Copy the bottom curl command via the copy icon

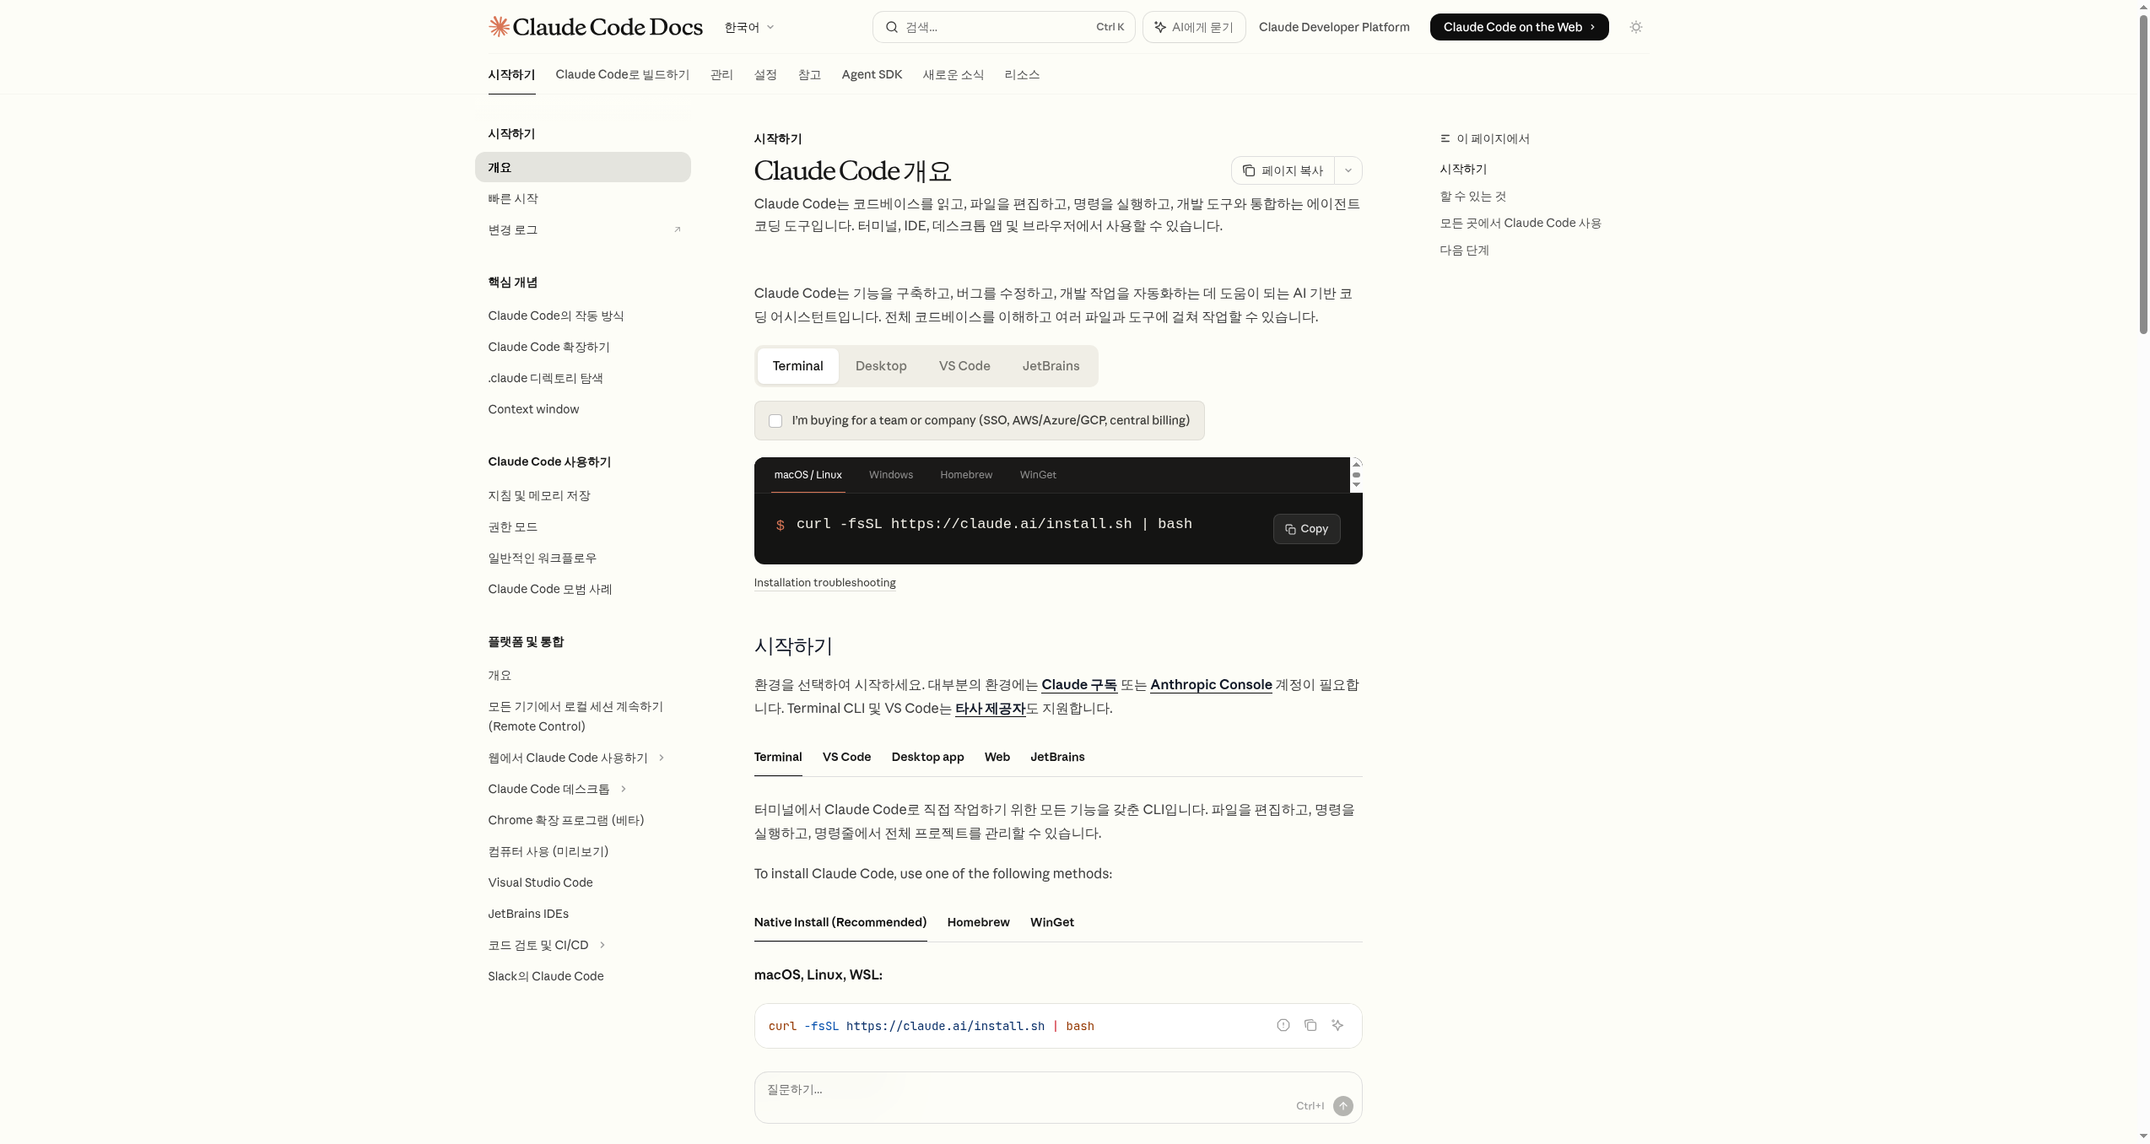(1310, 1025)
